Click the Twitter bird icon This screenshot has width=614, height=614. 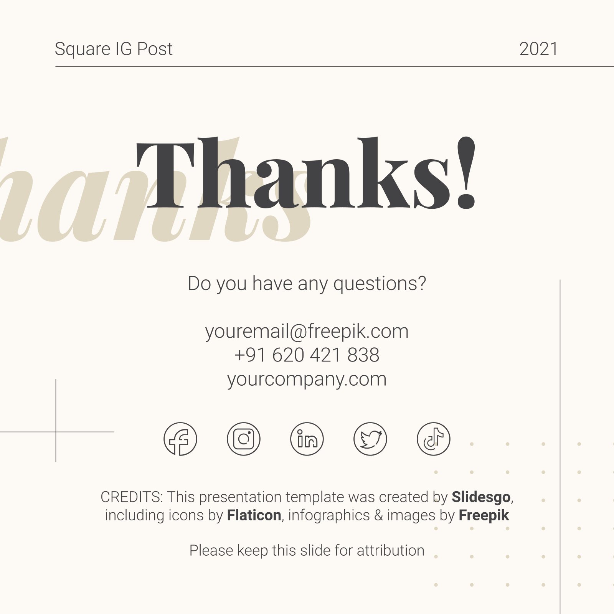point(370,439)
